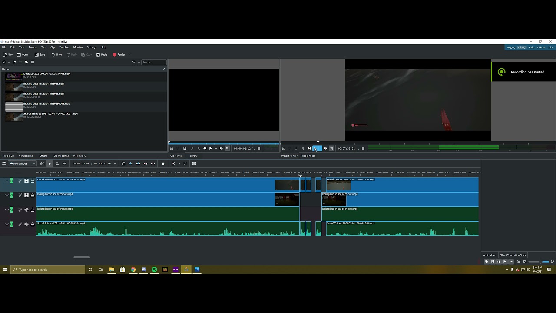Viewport: 556px width, 313px height.
Task: Activate the selection arrow tool
Action: (x=50, y=163)
